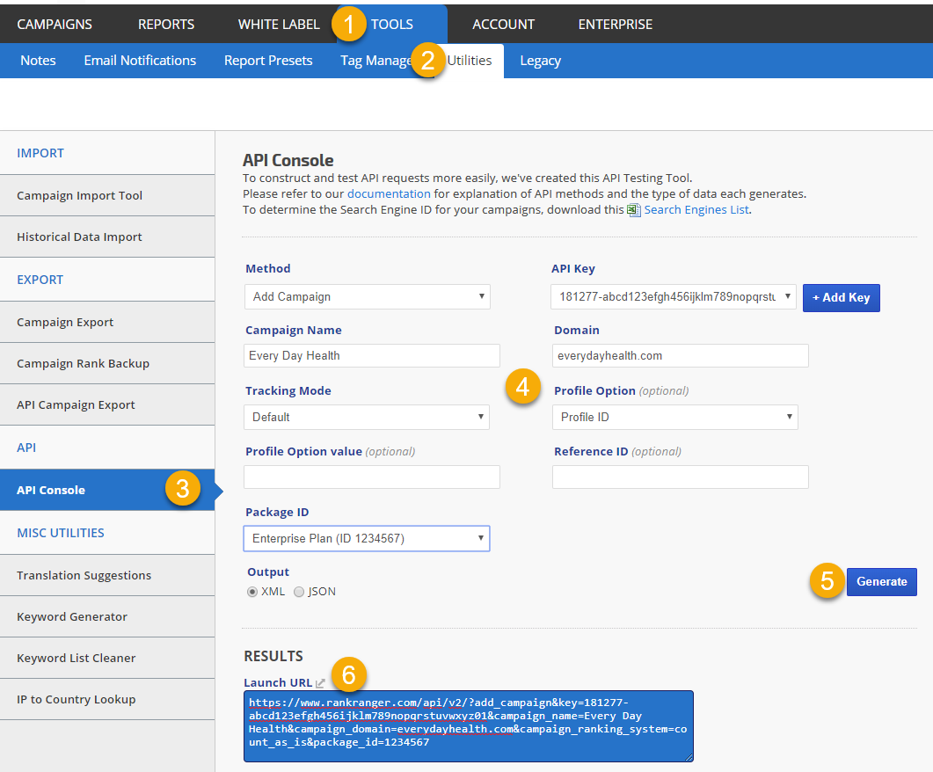Image resolution: width=933 pixels, height=772 pixels.
Task: Expand the Profile Option dropdown
Action: coord(675,417)
